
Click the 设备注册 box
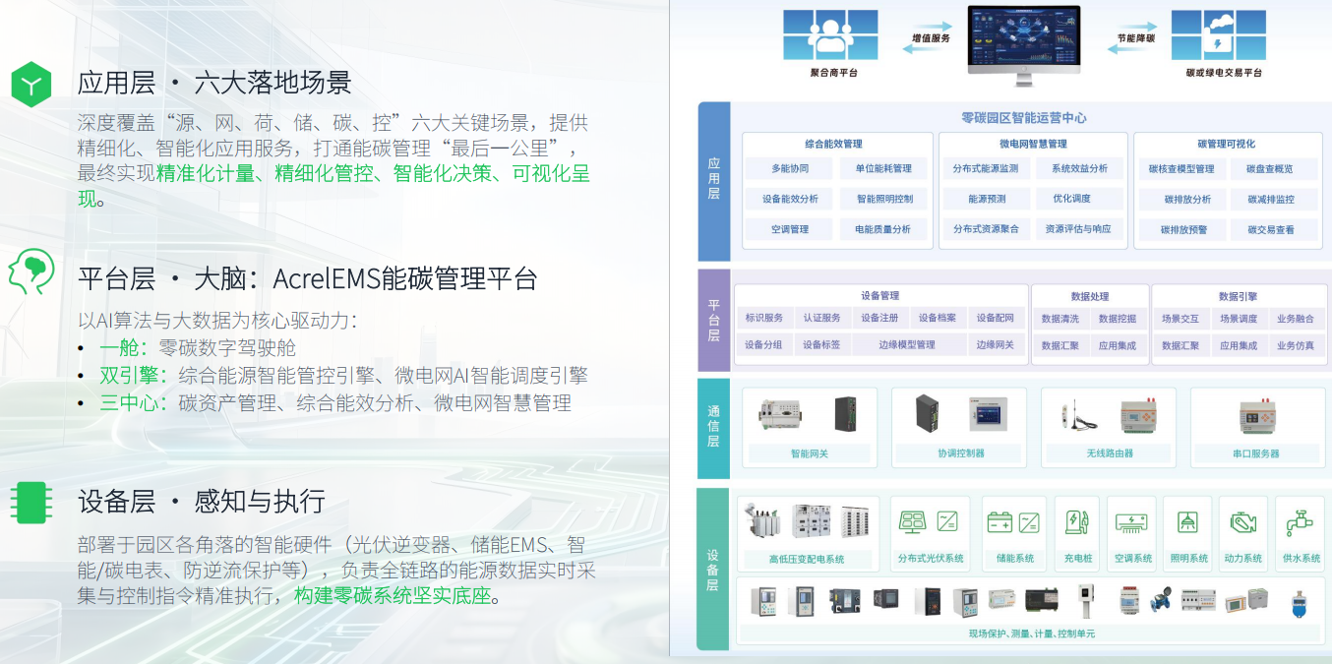pos(879,318)
